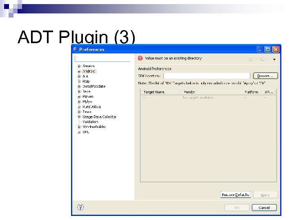Select General in preferences tree
The image size is (294, 220).
click(x=89, y=66)
